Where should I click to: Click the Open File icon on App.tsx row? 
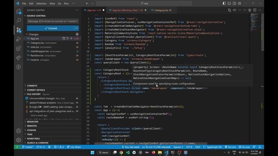pyautogui.click(x=64, y=39)
